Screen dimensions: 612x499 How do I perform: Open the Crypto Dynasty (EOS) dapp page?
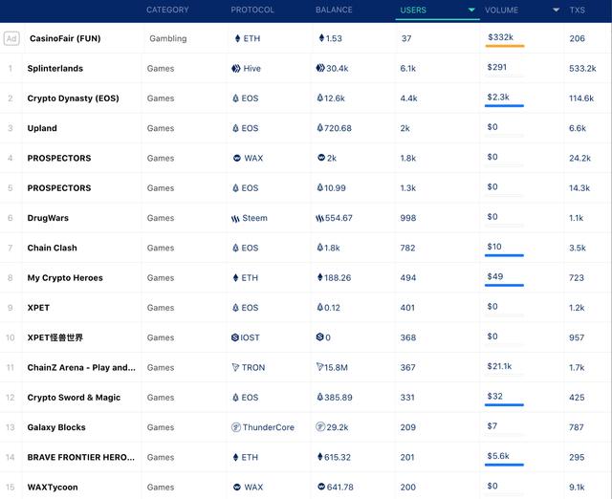pos(73,98)
